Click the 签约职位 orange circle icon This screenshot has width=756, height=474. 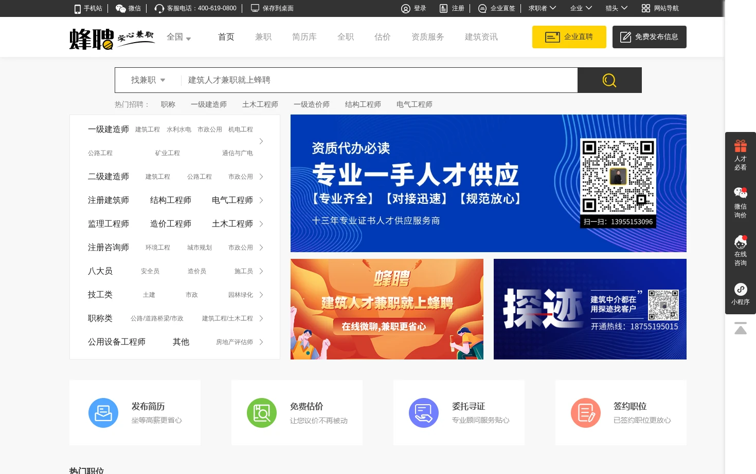coord(586,413)
